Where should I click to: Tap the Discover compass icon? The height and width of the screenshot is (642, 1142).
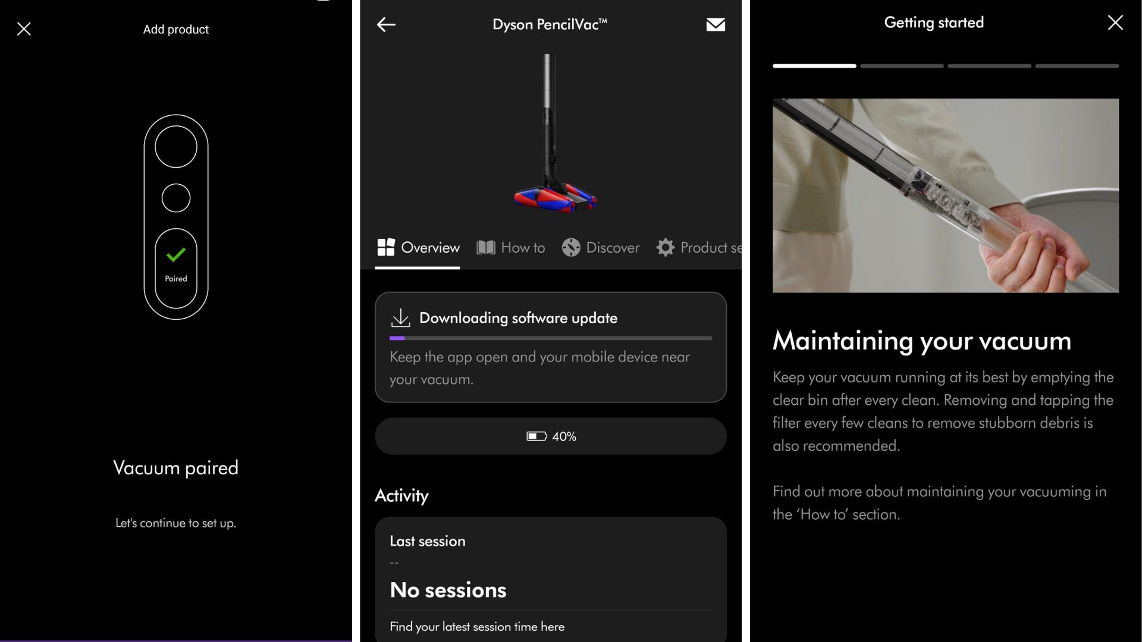571,247
